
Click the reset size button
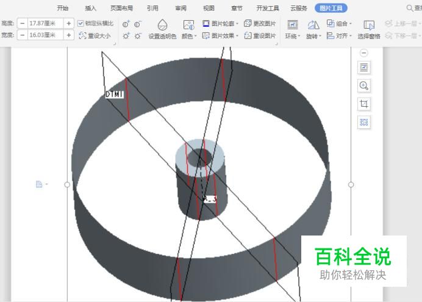point(95,35)
